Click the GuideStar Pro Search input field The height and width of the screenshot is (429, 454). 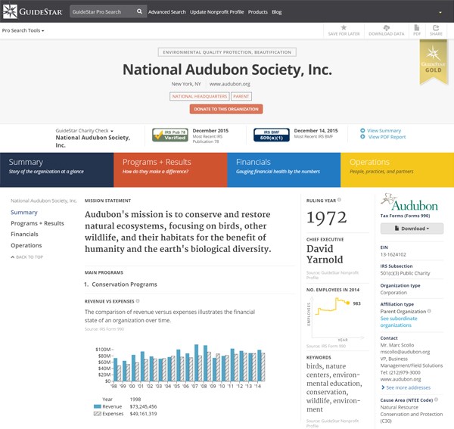point(102,11)
